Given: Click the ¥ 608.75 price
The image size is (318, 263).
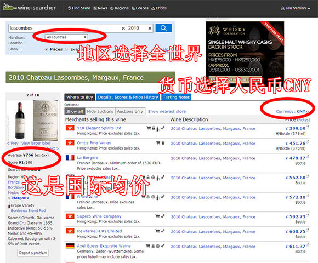Looking at the screenshot, I should click(296, 232).
